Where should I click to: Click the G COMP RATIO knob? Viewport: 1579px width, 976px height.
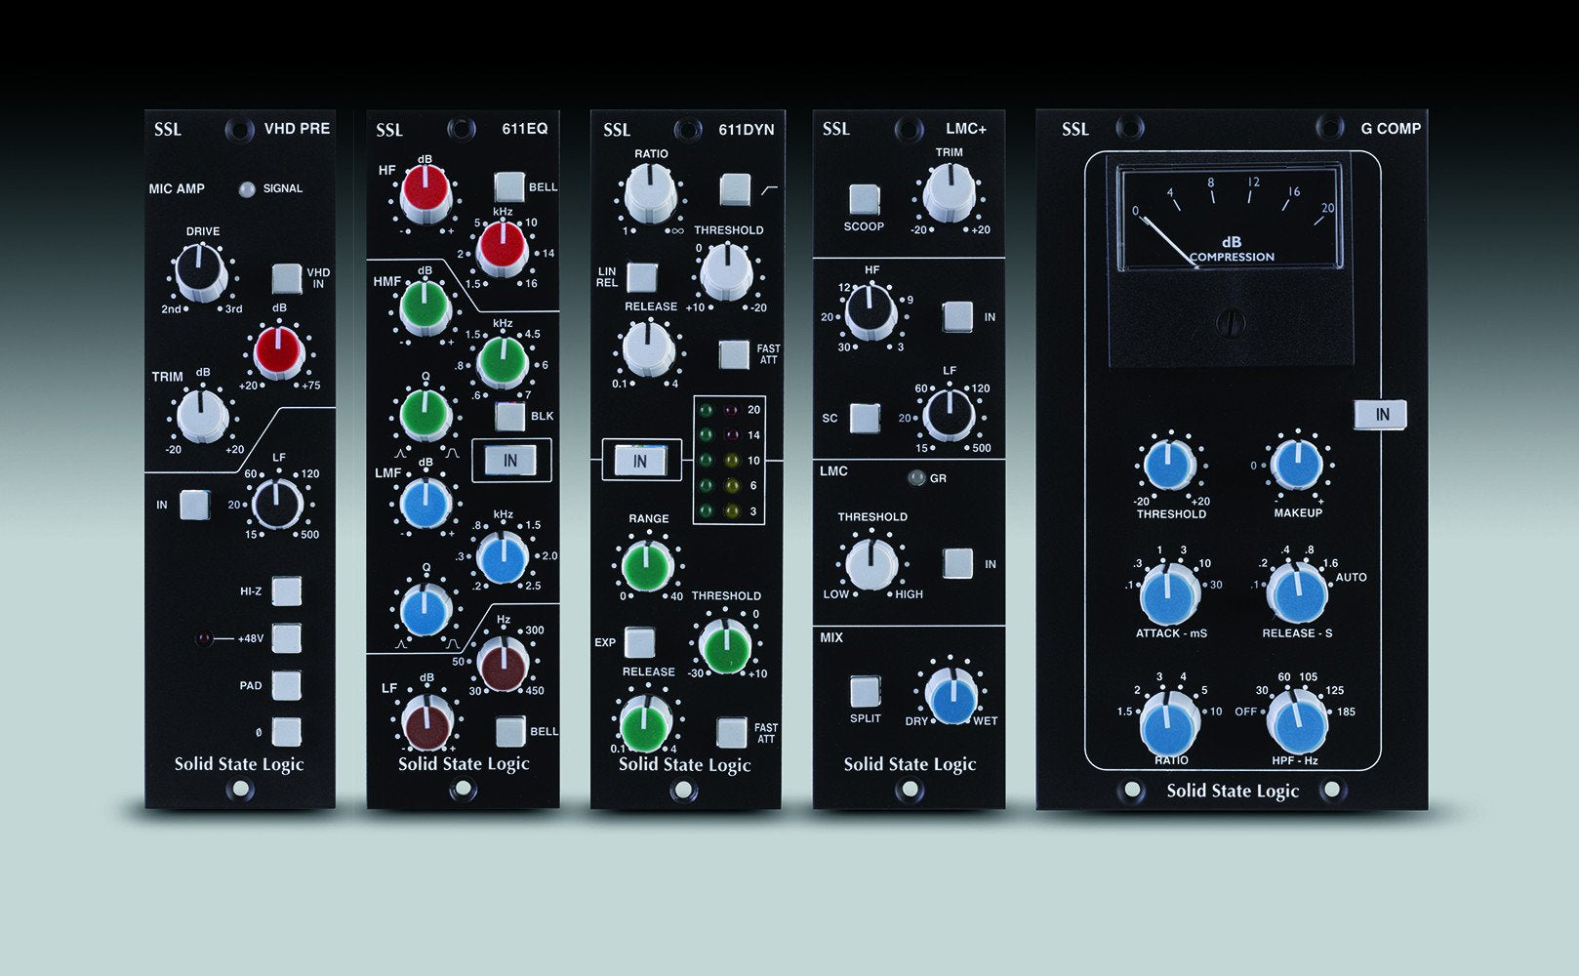coord(1169,724)
